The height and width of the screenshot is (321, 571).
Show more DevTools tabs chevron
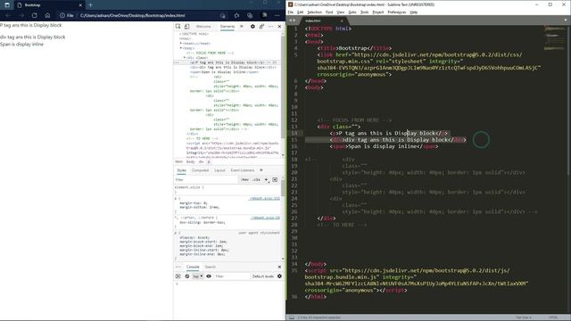(x=241, y=27)
